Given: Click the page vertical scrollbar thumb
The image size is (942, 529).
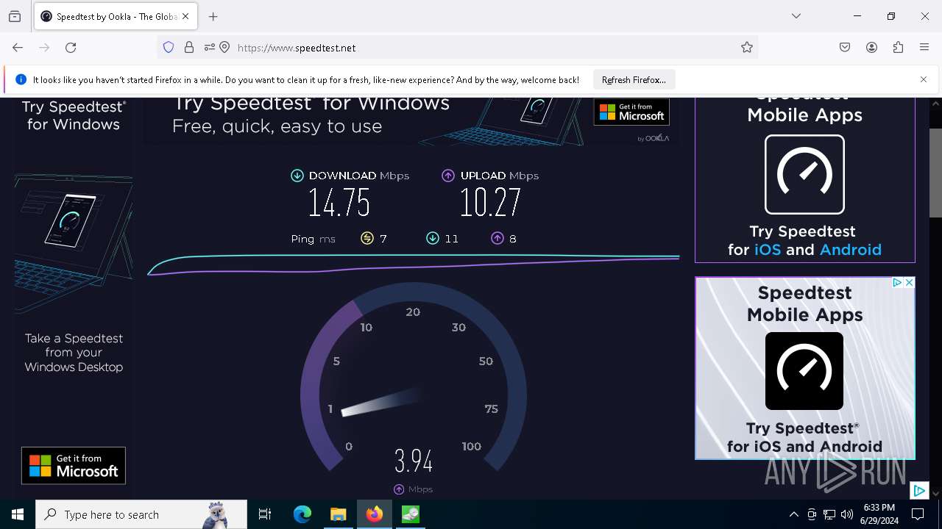Looking at the screenshot, I should [x=935, y=173].
